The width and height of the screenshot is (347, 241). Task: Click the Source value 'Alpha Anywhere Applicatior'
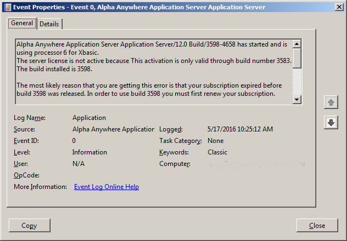(x=113, y=129)
